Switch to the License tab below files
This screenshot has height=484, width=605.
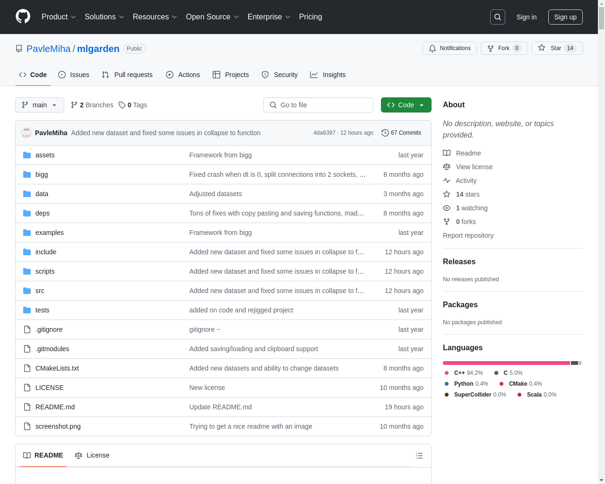pos(92,455)
